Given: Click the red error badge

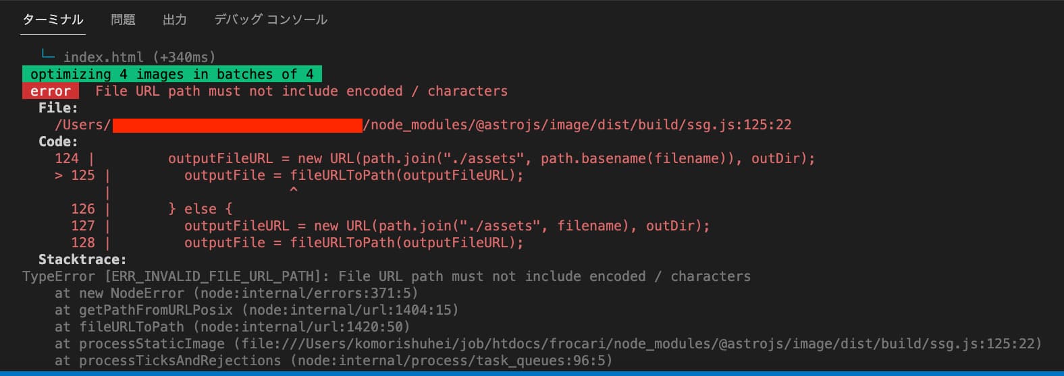Looking at the screenshot, I should [x=51, y=91].
